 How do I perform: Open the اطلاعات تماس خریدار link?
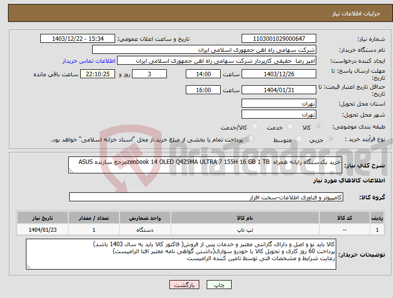point(89,61)
